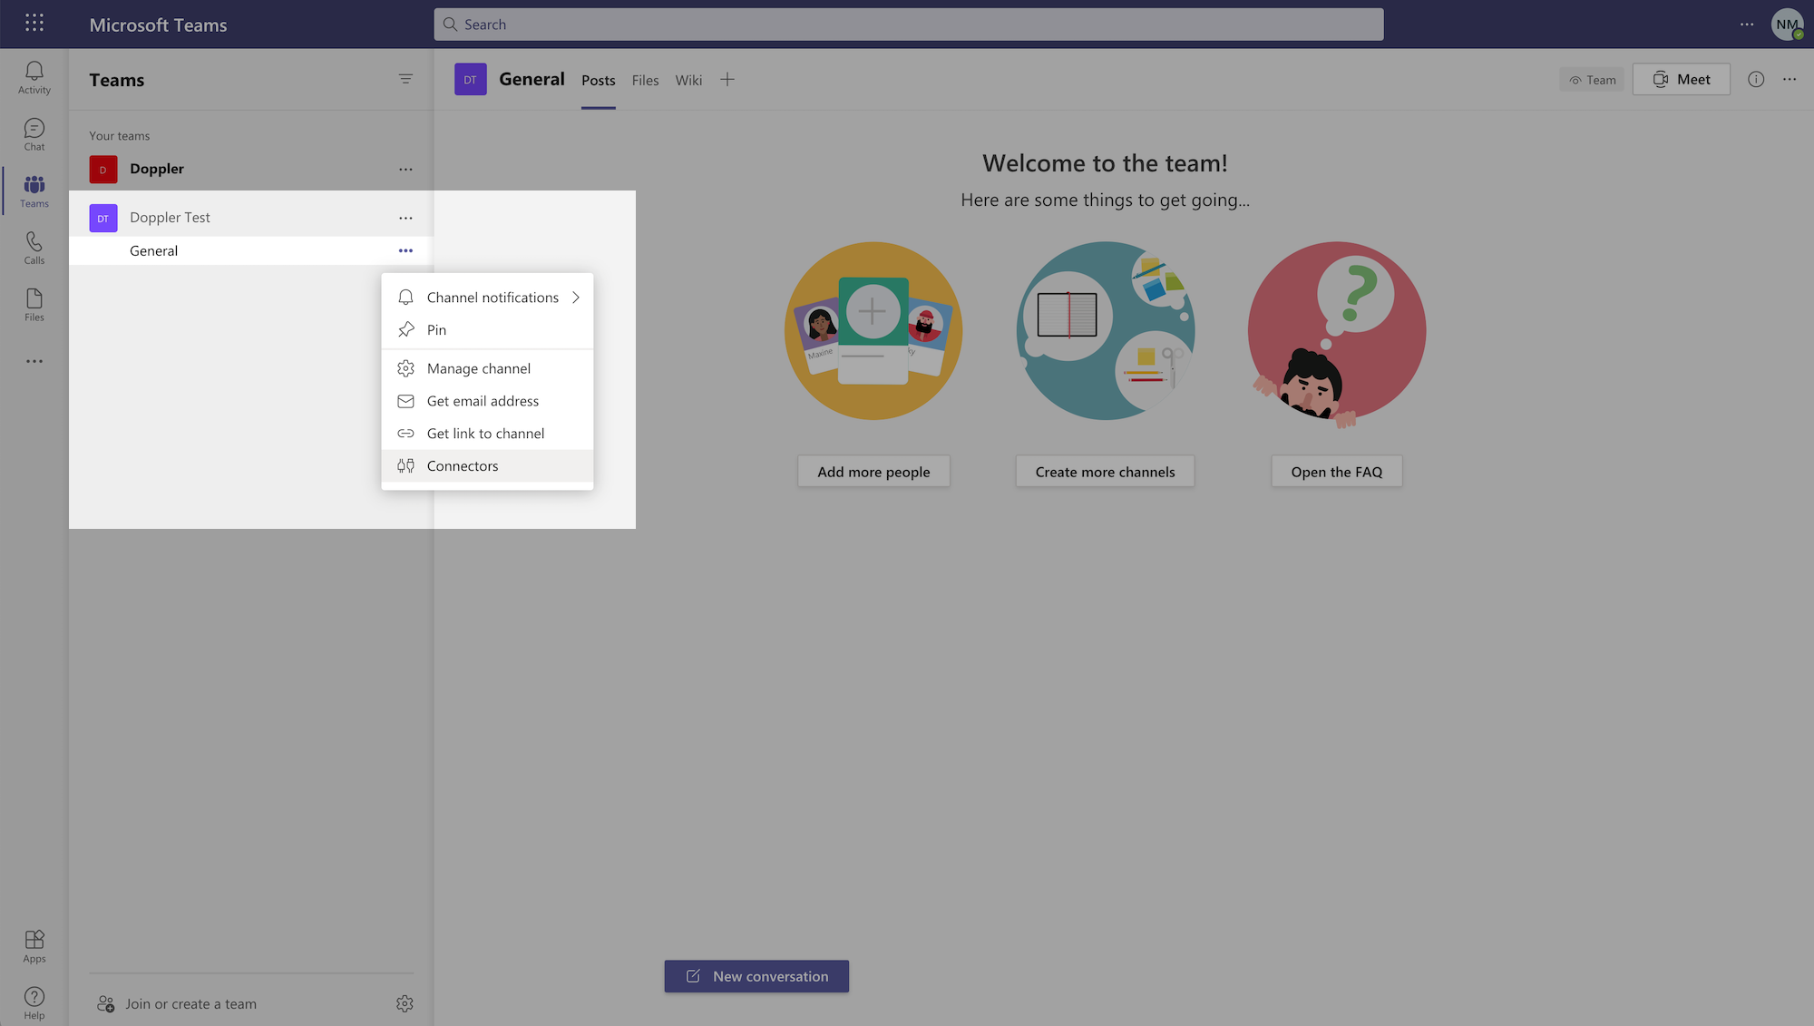The height and width of the screenshot is (1026, 1814).
Task: Click the Help question mark icon
Action: pos(34,1002)
